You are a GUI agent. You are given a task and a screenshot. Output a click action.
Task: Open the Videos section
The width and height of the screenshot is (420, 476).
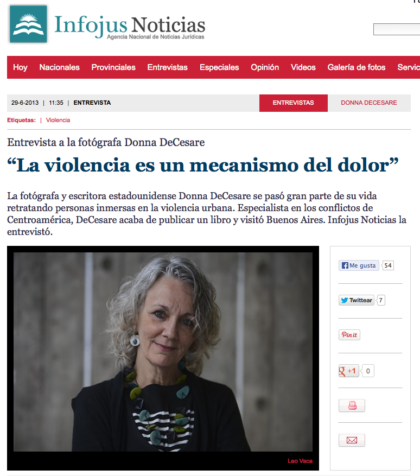(x=303, y=67)
